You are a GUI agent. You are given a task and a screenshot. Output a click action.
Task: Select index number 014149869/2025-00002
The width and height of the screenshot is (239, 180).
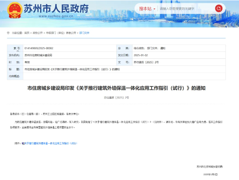point(39,48)
